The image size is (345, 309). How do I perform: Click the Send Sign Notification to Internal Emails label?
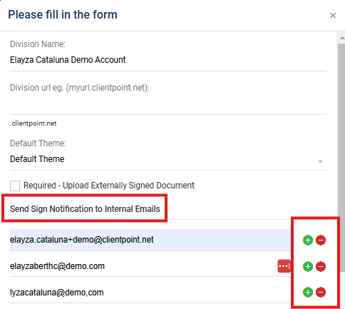(x=85, y=209)
